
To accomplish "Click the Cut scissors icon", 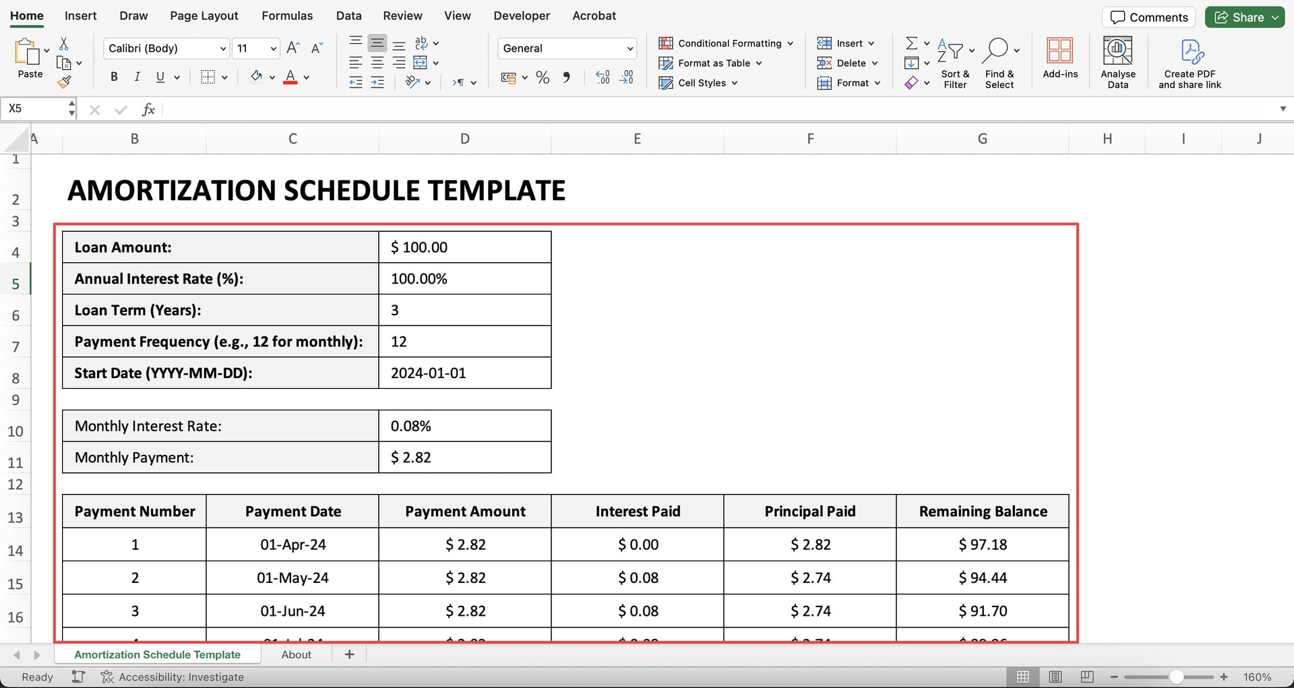I will pos(64,44).
